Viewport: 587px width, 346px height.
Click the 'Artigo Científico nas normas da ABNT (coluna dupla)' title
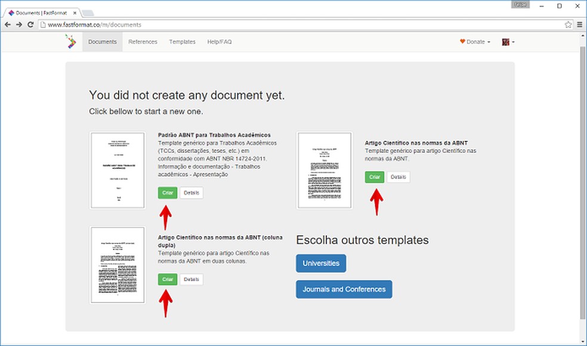[220, 241]
